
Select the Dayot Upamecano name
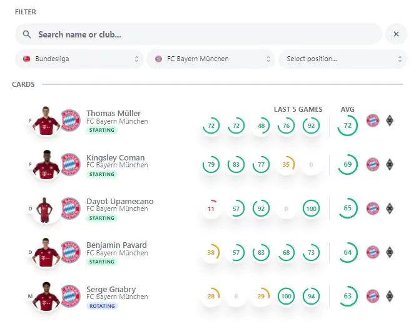coord(120,202)
